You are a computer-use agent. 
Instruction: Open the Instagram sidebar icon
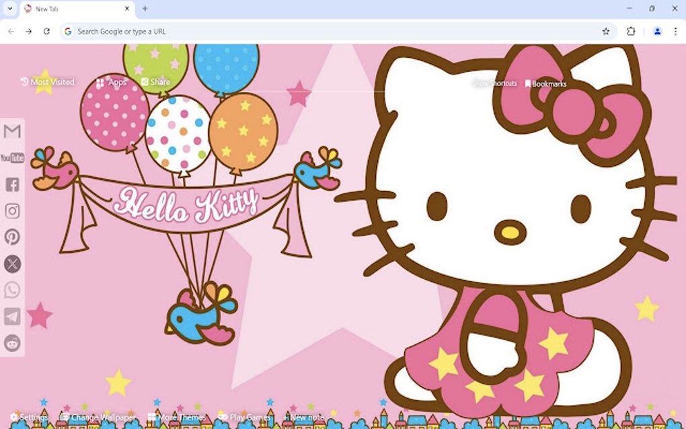[12, 210]
